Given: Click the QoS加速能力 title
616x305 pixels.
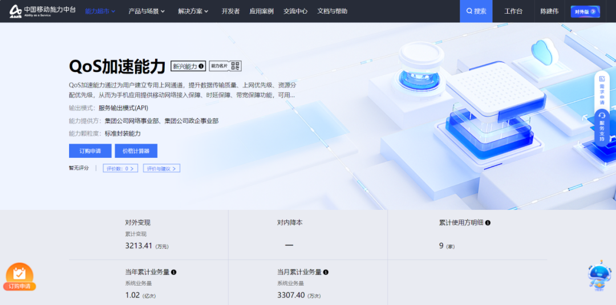Looking at the screenshot, I should [x=117, y=66].
